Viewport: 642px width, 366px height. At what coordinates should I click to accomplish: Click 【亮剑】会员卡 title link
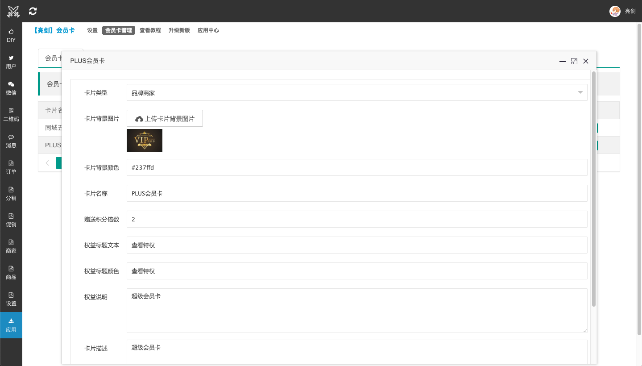pyautogui.click(x=54, y=30)
